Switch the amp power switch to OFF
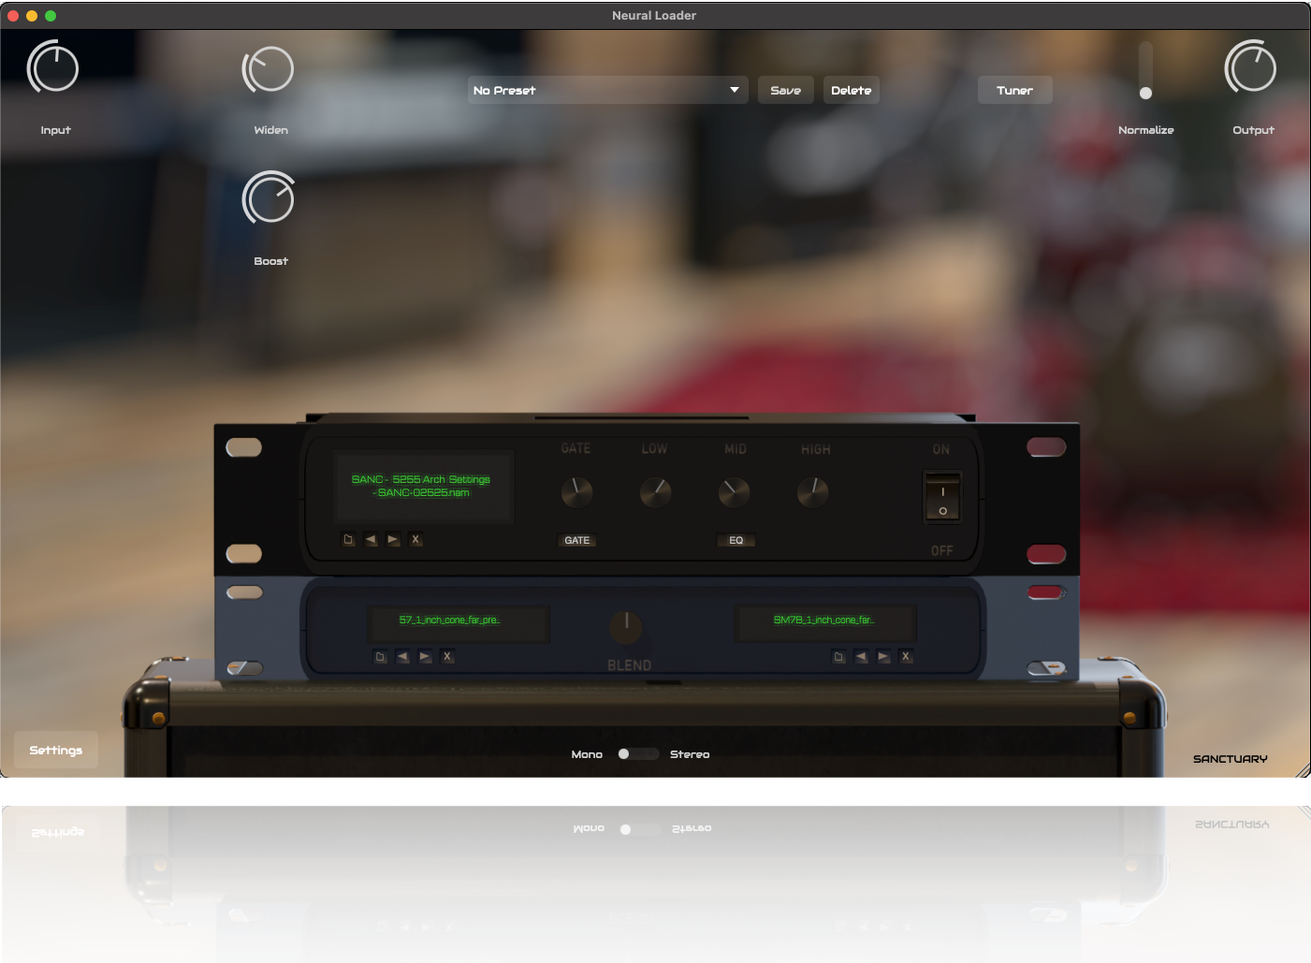Viewport: 1311px width, 963px height. (942, 510)
